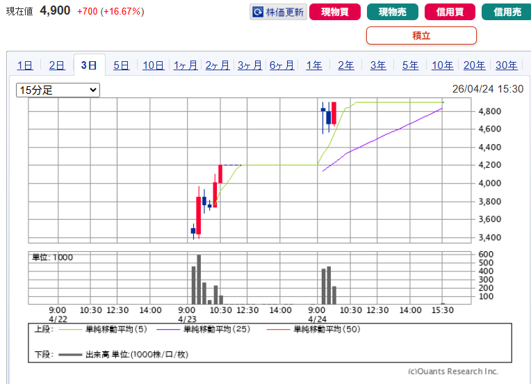531x384 pixels.
Task: Switch to the 1年 chart tab
Action: pyautogui.click(x=314, y=65)
